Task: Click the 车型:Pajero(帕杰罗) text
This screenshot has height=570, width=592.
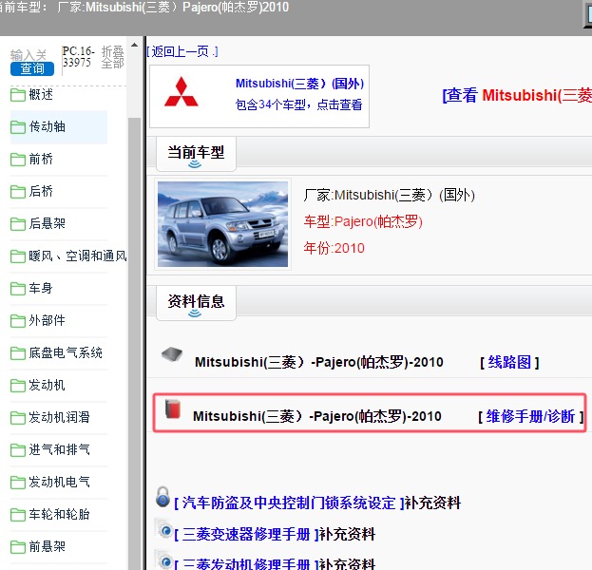Action: [x=363, y=221]
